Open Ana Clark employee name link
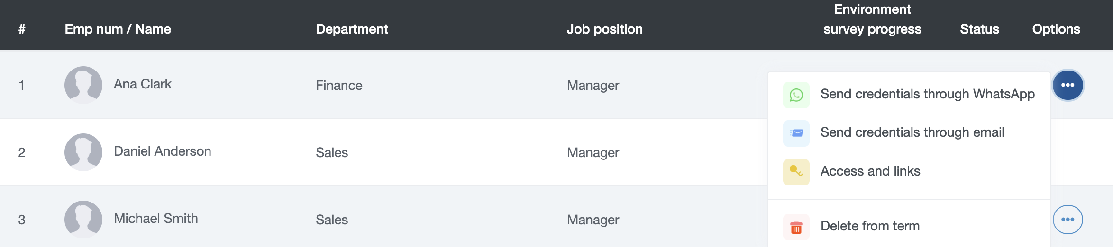1113x247 pixels. click(143, 84)
